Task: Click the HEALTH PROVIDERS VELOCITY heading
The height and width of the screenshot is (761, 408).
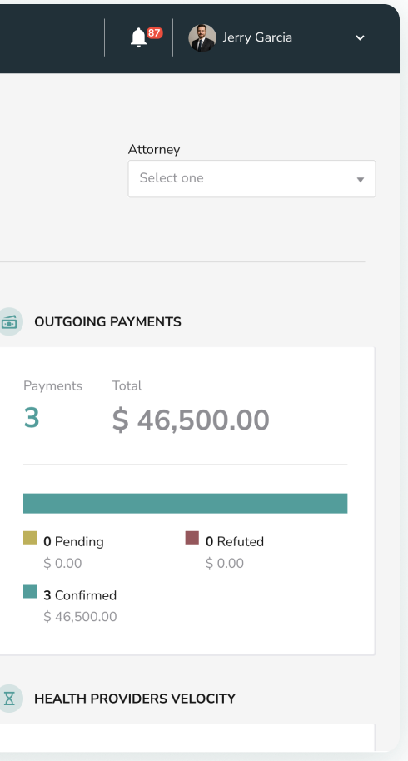Action: click(x=135, y=699)
